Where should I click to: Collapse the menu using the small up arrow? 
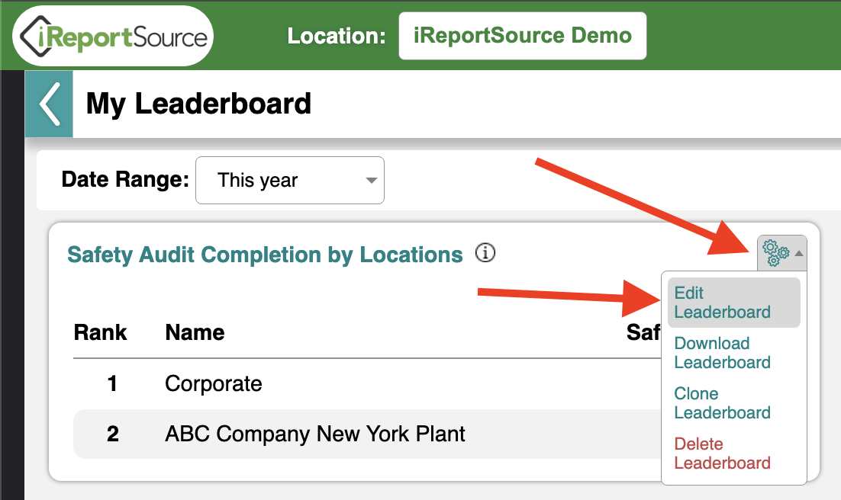[798, 253]
